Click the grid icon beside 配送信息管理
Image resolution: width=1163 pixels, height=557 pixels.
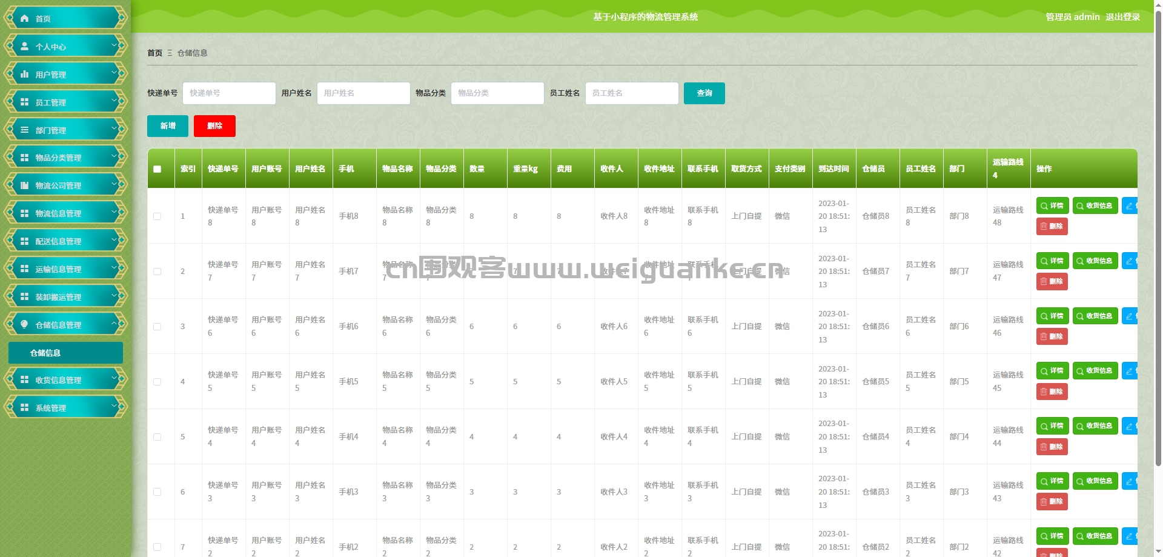[24, 241]
